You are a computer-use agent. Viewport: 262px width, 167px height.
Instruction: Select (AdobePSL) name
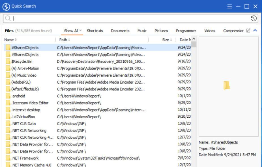pyautogui.click(x=21, y=82)
